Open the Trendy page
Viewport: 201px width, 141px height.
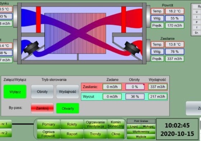click(95, 134)
